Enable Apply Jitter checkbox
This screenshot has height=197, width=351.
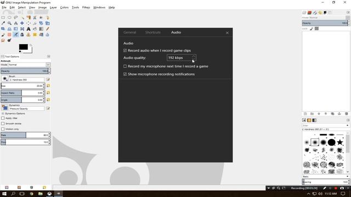click(x=3, y=118)
